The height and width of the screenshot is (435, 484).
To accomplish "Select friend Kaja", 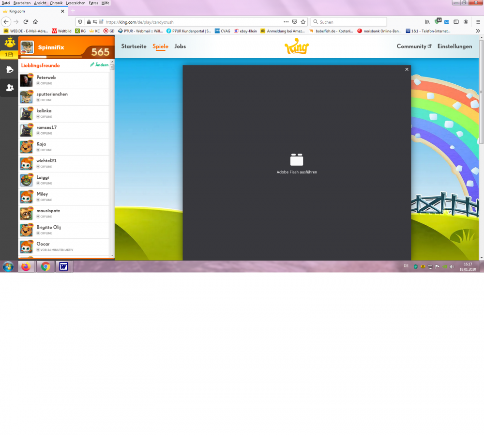I will tap(64, 147).
